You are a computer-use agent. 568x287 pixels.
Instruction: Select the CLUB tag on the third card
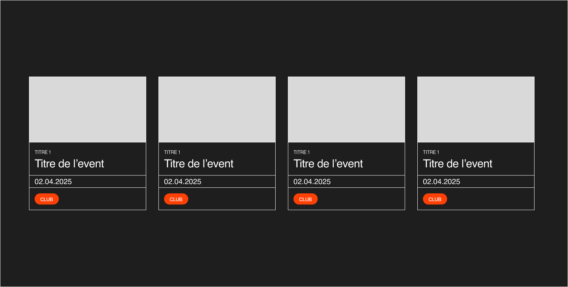coord(305,199)
